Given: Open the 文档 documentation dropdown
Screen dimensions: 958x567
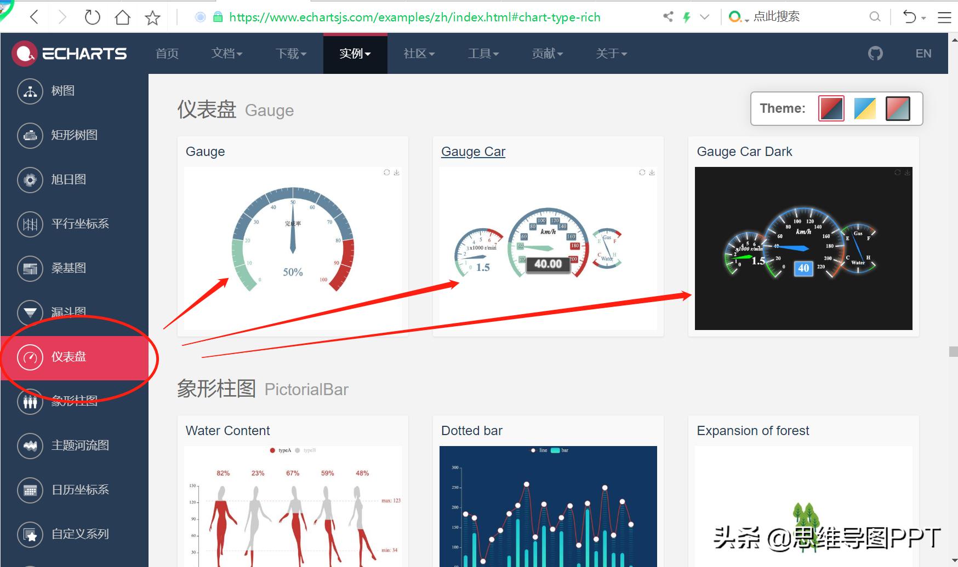Looking at the screenshot, I should [226, 53].
